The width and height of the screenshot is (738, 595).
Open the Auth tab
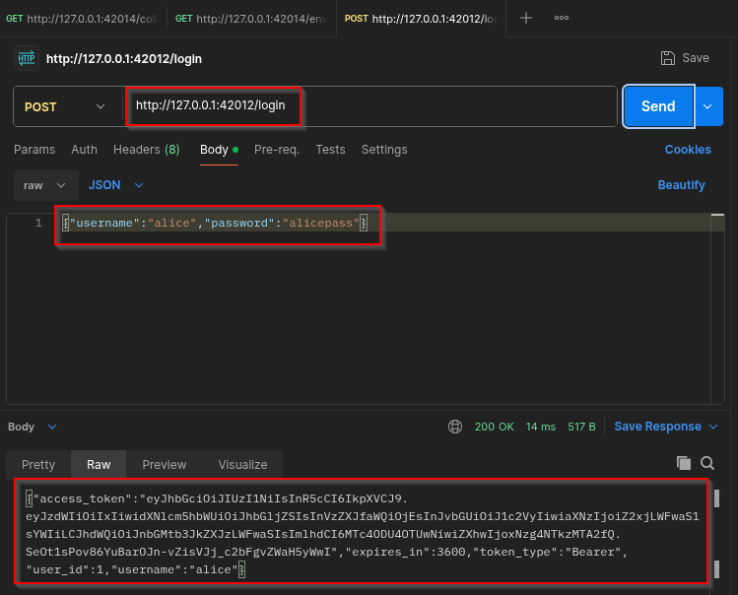tap(85, 150)
